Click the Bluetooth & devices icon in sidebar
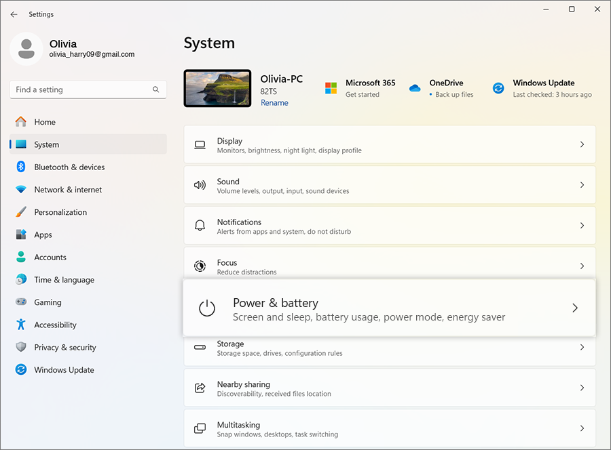Viewport: 611px width, 450px height. (x=21, y=167)
